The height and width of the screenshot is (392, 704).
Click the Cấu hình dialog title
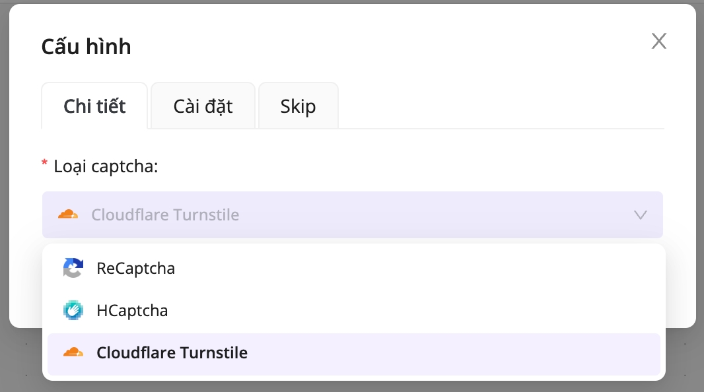(86, 47)
